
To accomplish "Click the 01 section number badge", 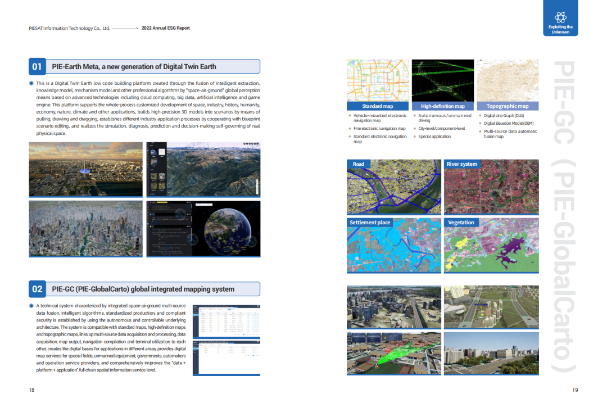I will [x=37, y=67].
